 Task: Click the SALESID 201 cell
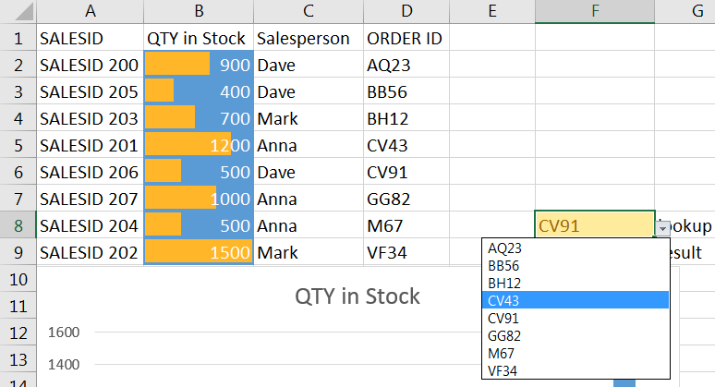click(90, 145)
